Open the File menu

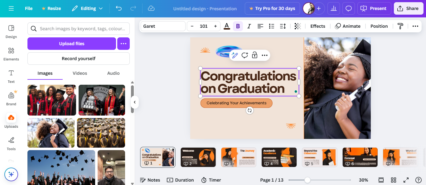(x=29, y=8)
